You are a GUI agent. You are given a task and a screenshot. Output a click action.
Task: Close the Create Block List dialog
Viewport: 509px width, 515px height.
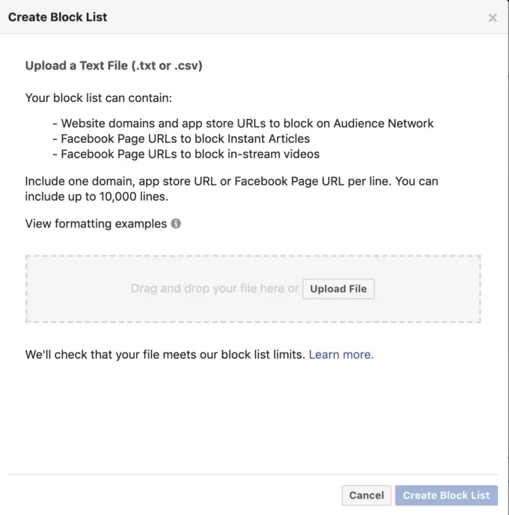point(492,18)
